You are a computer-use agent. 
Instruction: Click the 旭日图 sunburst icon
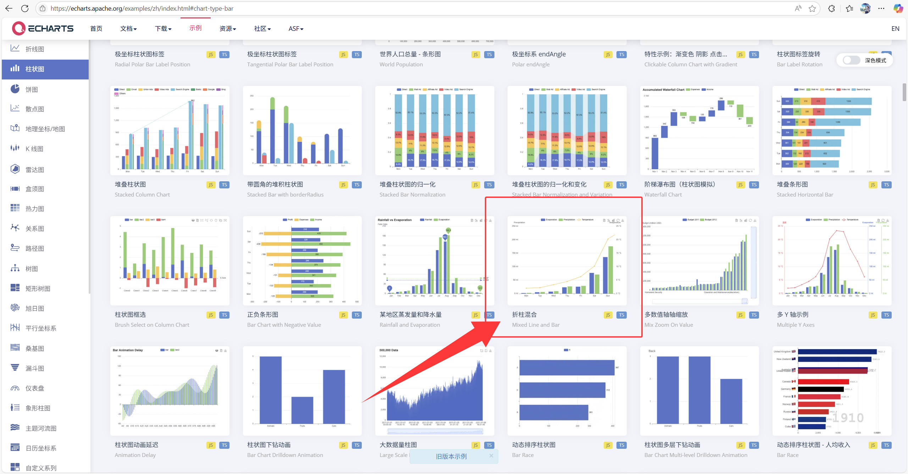[15, 308]
